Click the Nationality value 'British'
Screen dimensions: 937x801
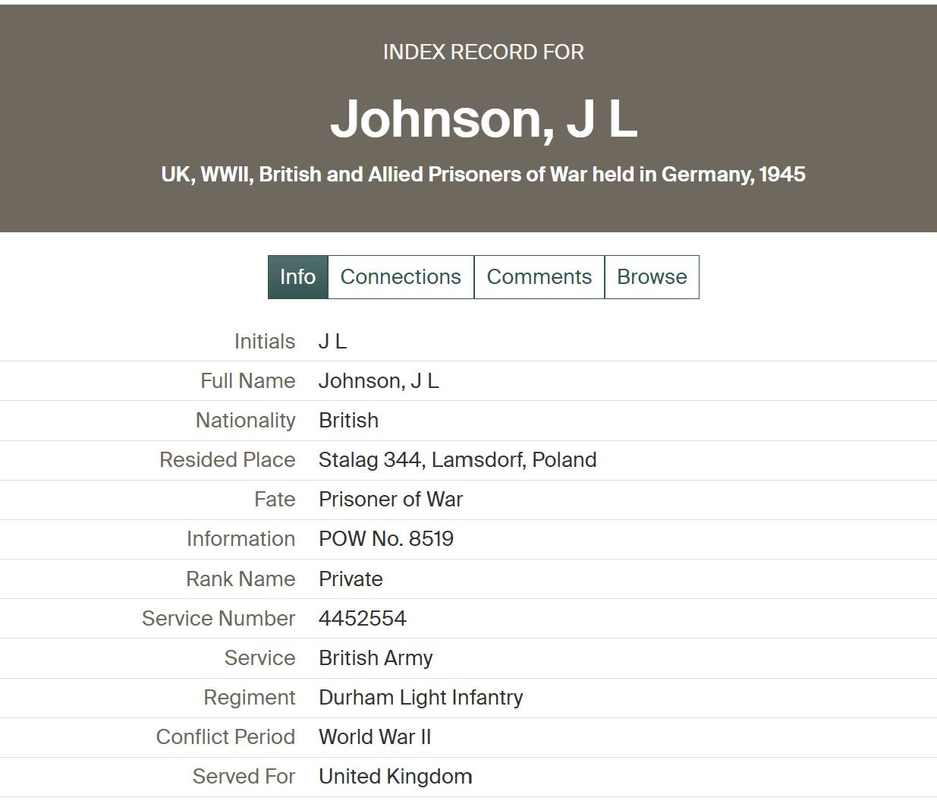click(348, 421)
